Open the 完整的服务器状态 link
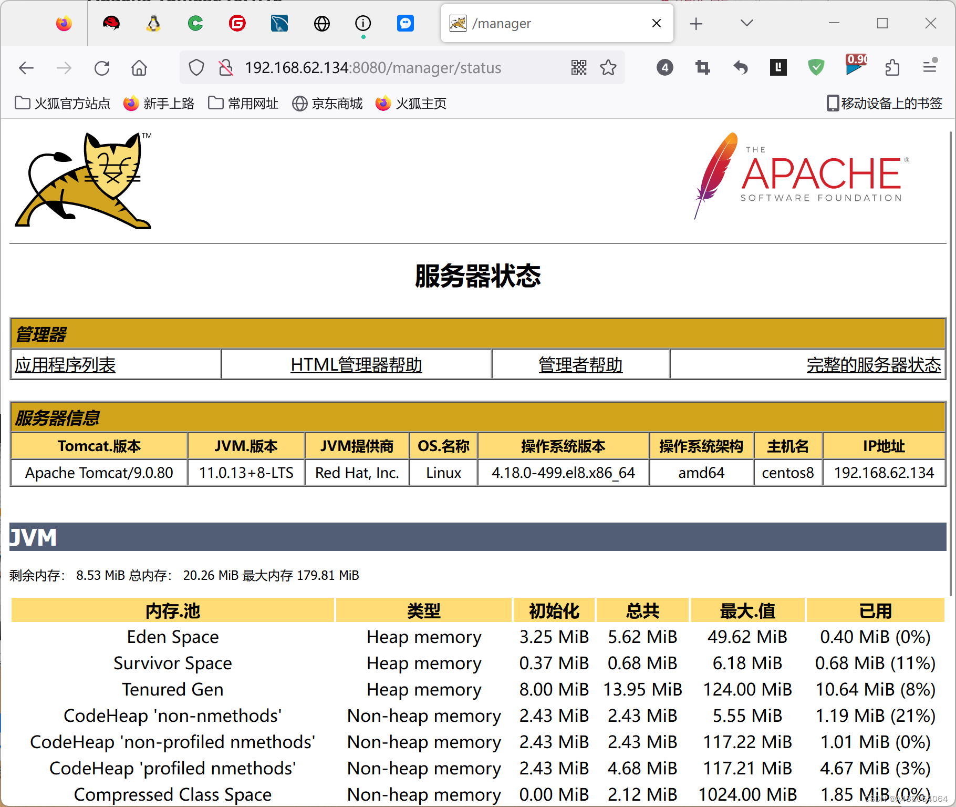Screen dimensions: 956x807 click(x=874, y=365)
